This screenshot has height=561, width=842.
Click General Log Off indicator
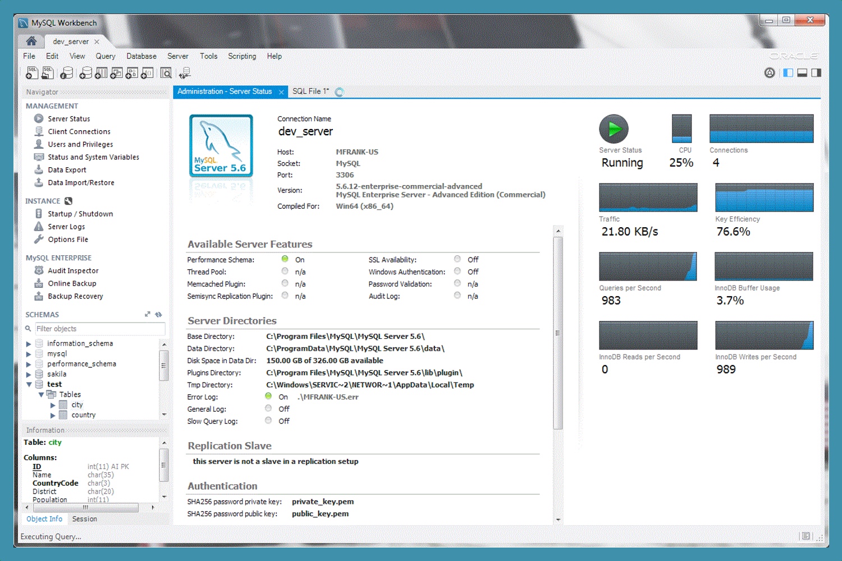coord(268,408)
